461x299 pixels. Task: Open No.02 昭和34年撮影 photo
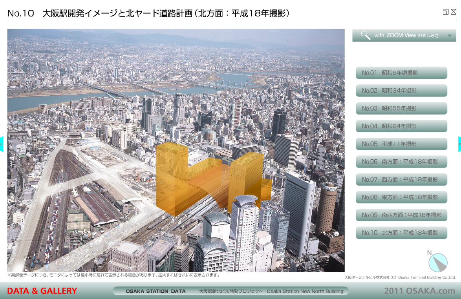click(x=401, y=91)
